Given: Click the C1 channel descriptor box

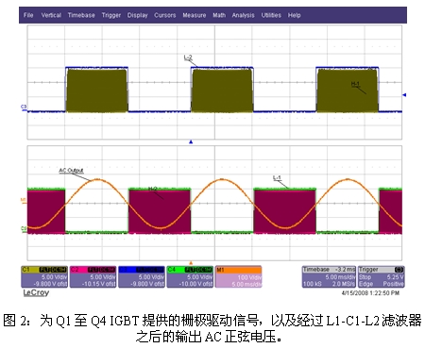Looking at the screenshot, I should coord(44,277).
